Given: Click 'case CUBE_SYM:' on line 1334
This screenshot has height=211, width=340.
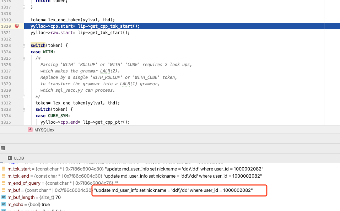Looking at the screenshot, I should coord(53,116).
